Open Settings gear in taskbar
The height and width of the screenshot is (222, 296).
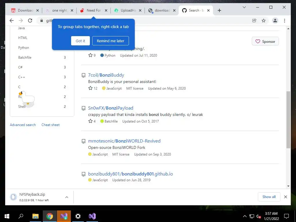click(78, 216)
